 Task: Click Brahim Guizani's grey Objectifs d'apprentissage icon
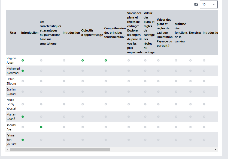pos(83,92)
